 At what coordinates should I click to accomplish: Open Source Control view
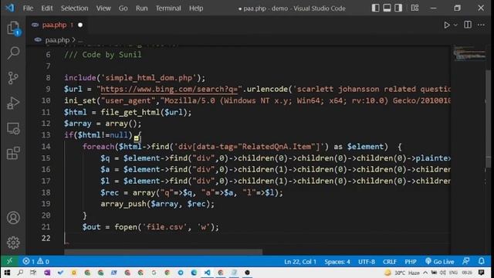pyautogui.click(x=13, y=78)
